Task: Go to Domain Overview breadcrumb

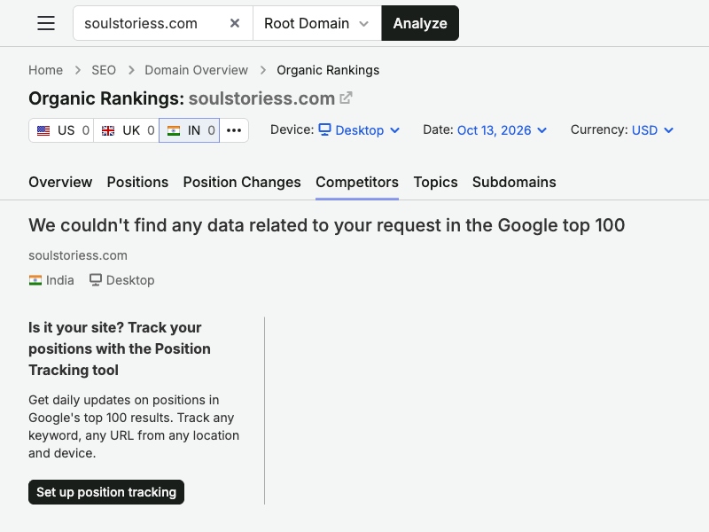Action: (196, 70)
